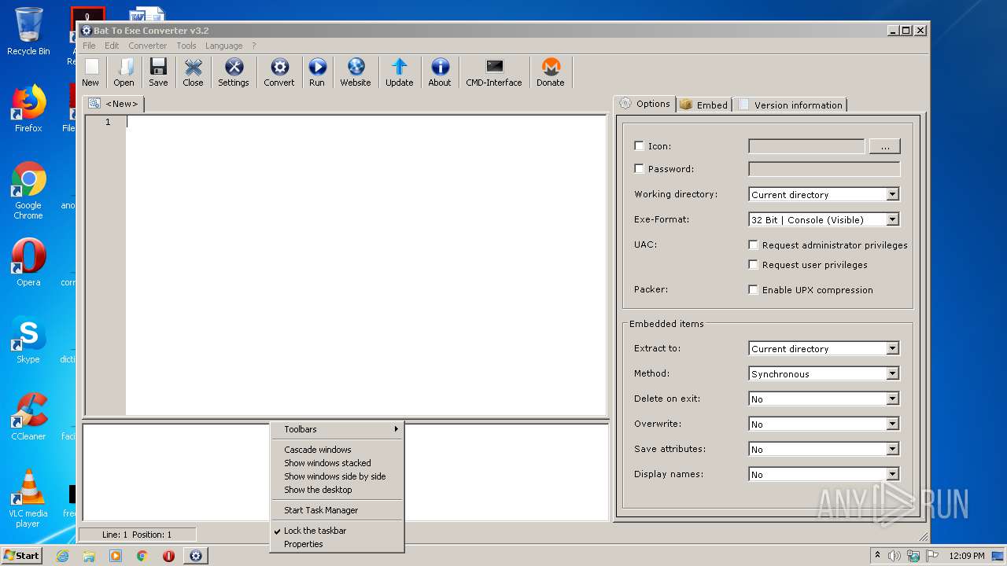Select the CCleaner desktop icon
The height and width of the screenshot is (566, 1007).
[x=28, y=417]
